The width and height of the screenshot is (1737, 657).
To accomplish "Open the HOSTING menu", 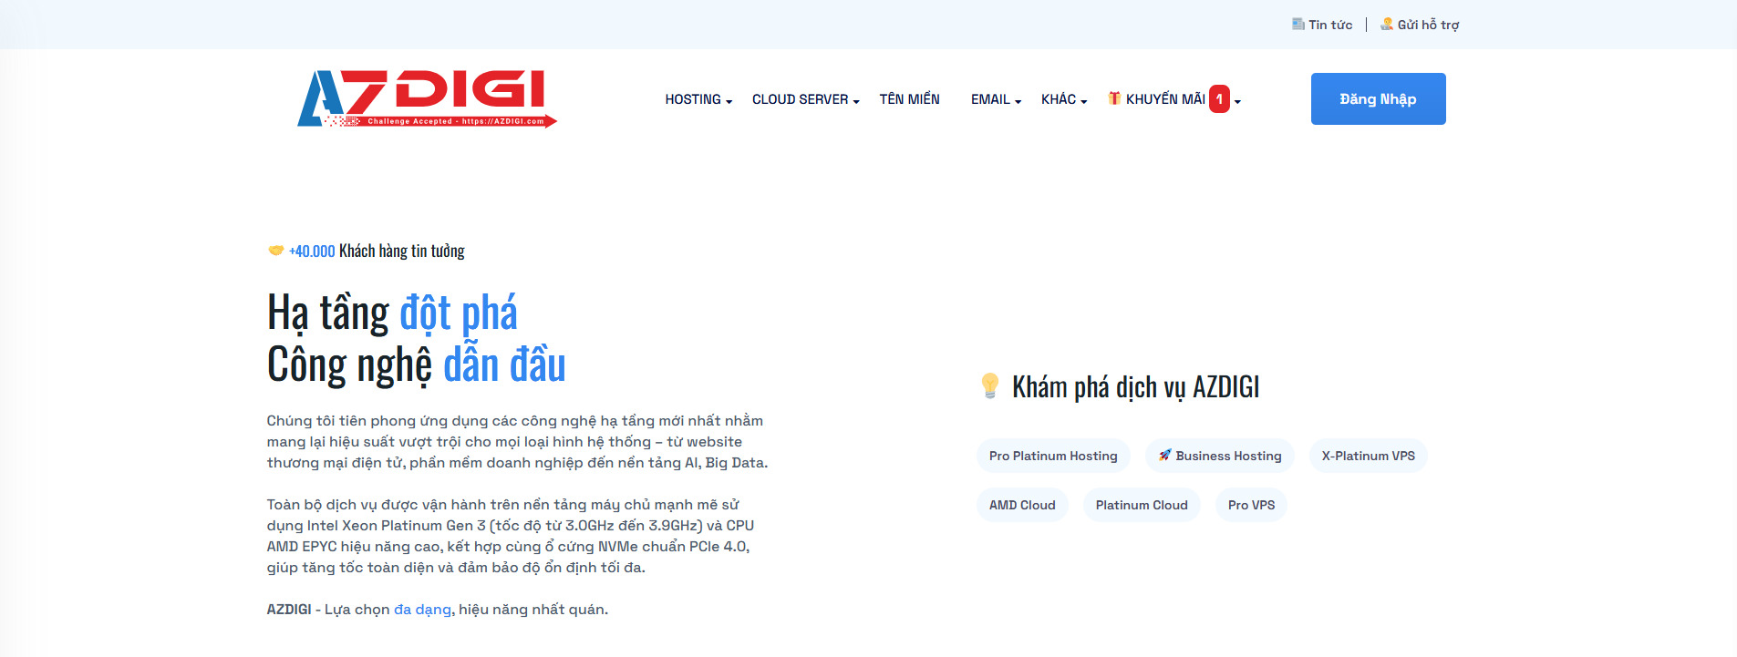I will pyautogui.click(x=693, y=99).
